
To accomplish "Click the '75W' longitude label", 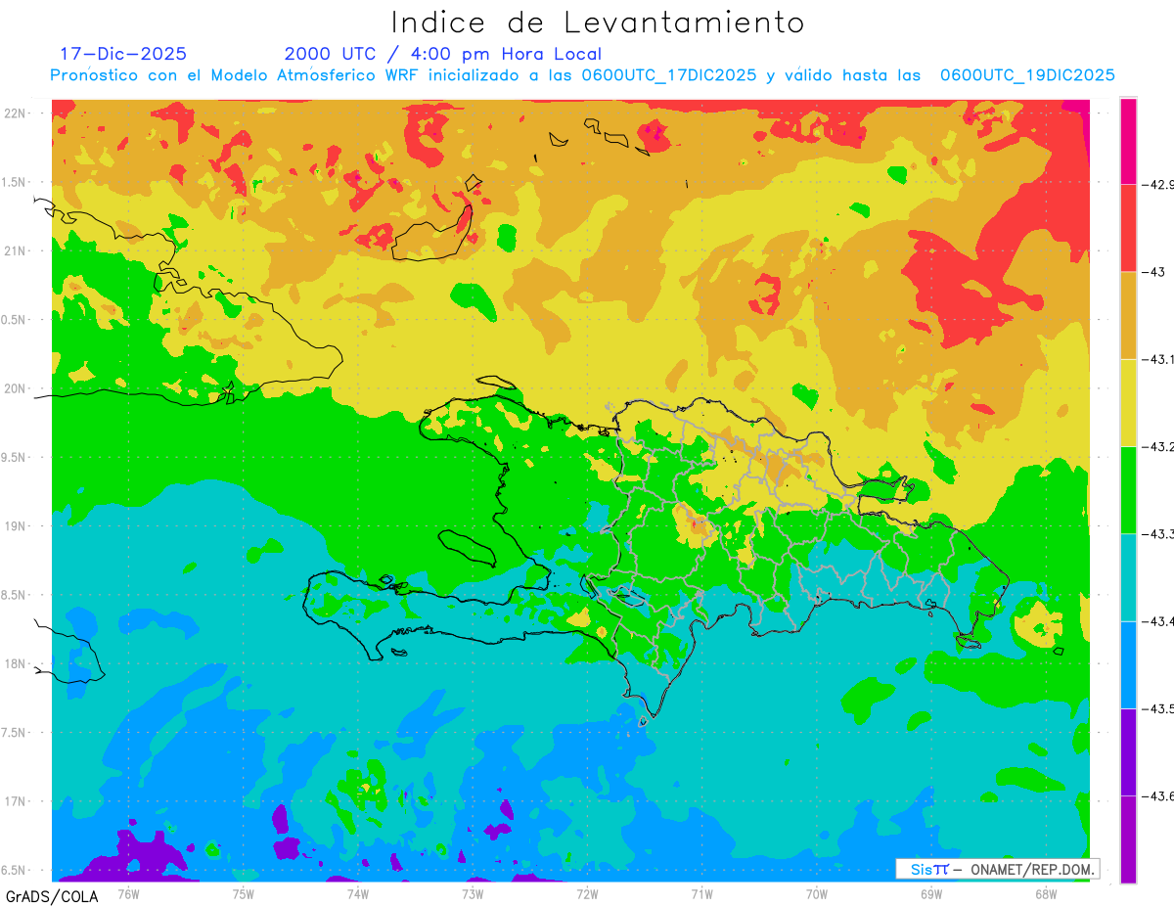I will (243, 893).
